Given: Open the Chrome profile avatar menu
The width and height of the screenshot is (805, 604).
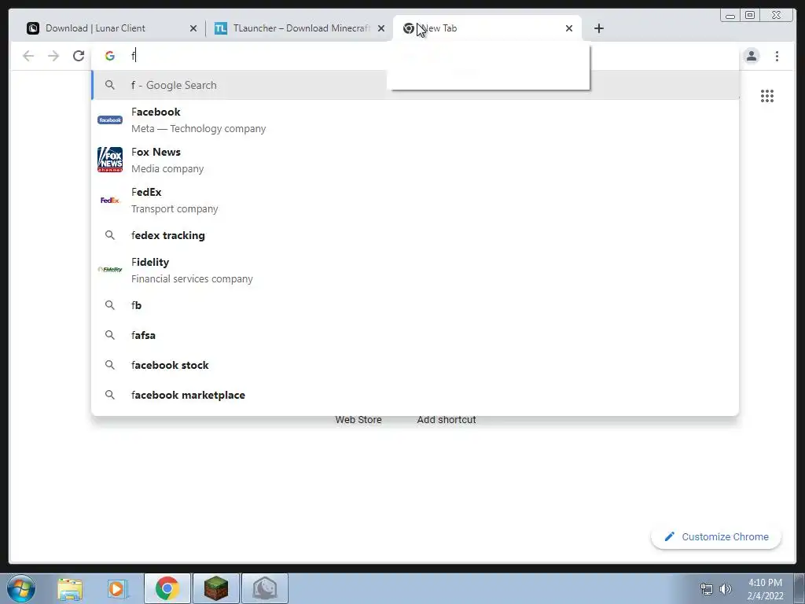Looking at the screenshot, I should coord(751,56).
